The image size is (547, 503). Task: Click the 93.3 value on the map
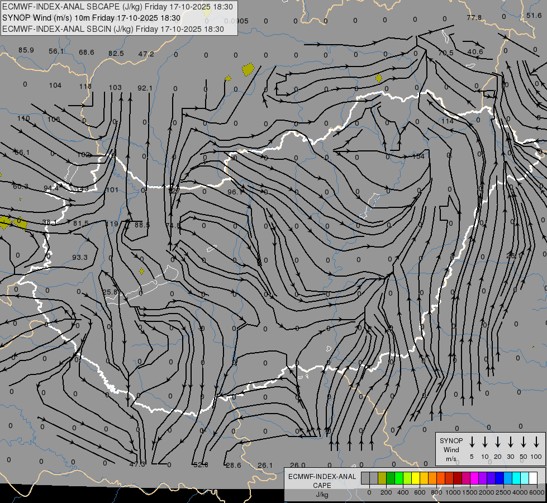click(x=80, y=257)
